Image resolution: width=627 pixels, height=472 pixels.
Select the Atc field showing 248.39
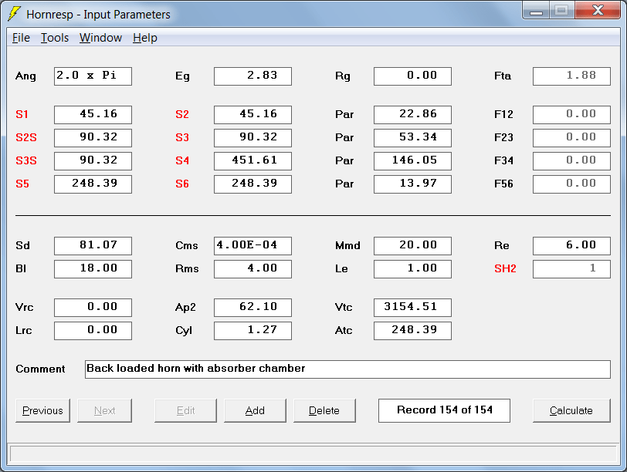click(x=412, y=331)
